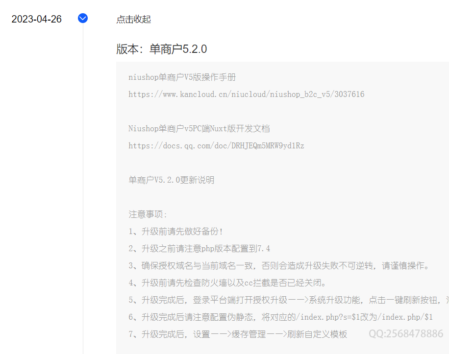This screenshot has height=354, width=449.
Task: Select the 单商户V5.2.0更新说明 line
Action: point(171,180)
